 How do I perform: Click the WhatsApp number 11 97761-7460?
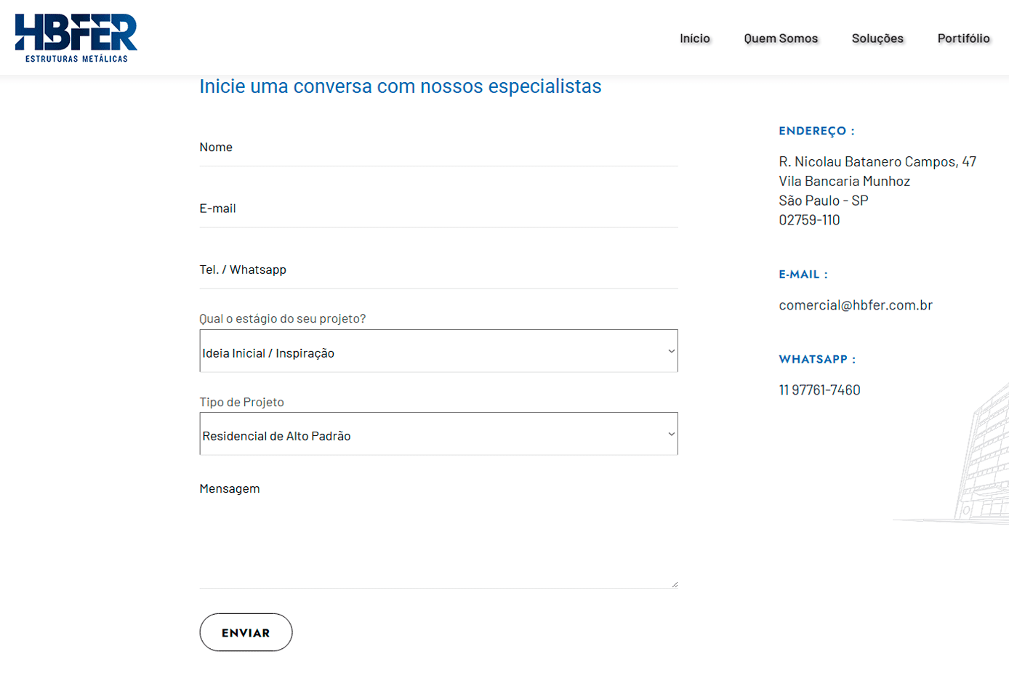[819, 390]
